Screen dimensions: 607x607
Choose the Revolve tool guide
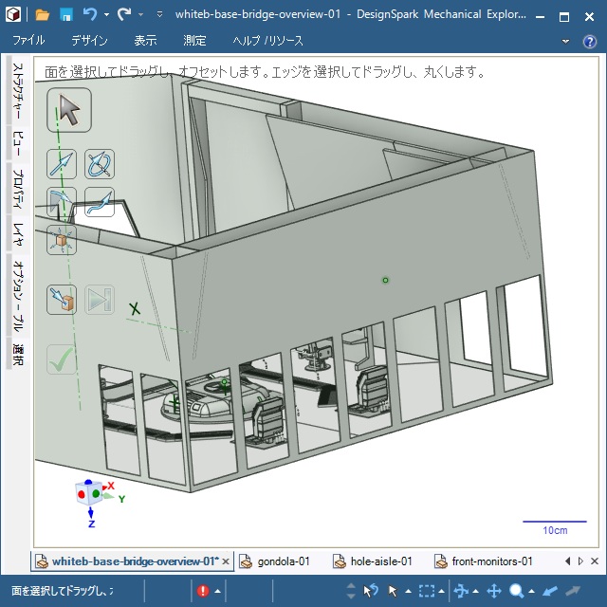(100, 164)
